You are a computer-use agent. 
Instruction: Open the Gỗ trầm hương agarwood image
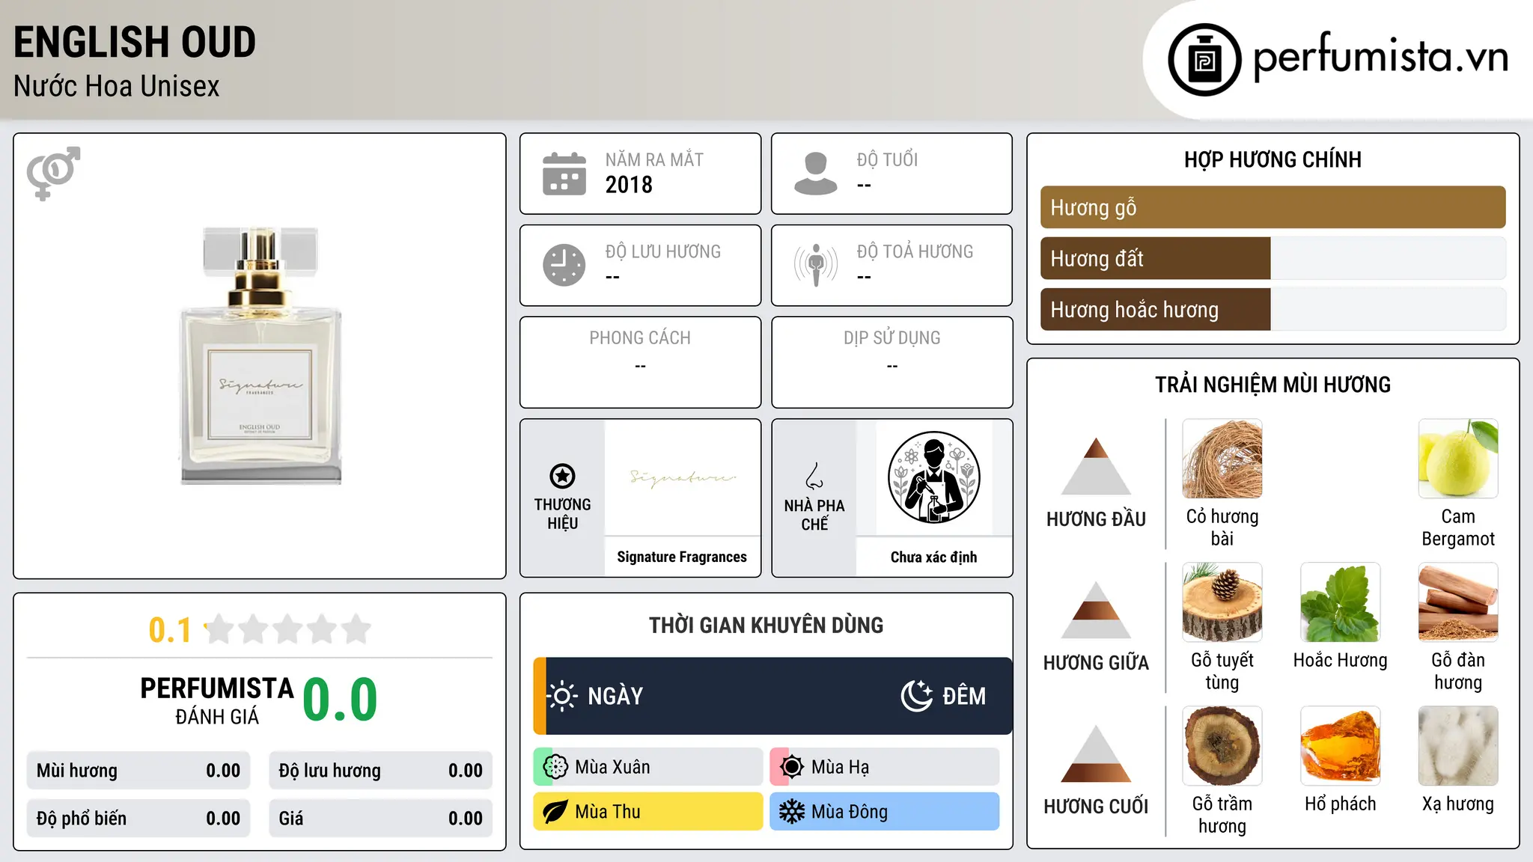coord(1222,746)
